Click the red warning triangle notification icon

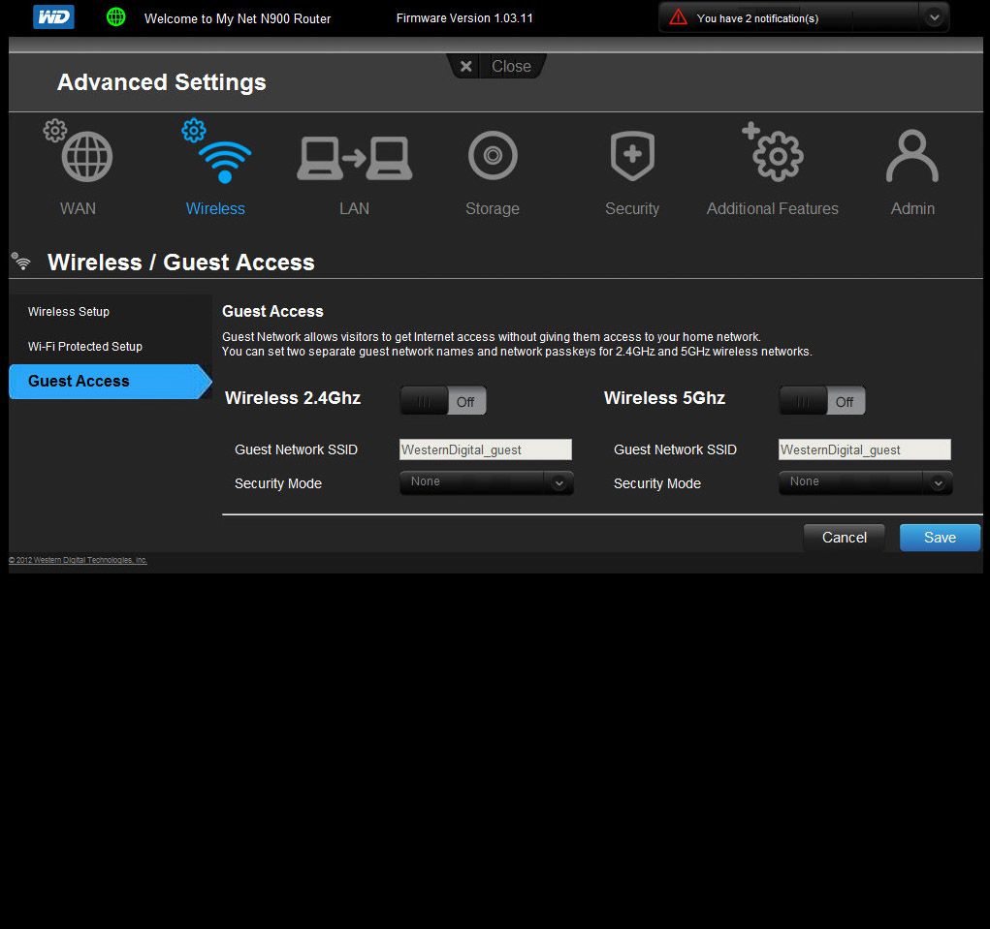(x=678, y=17)
